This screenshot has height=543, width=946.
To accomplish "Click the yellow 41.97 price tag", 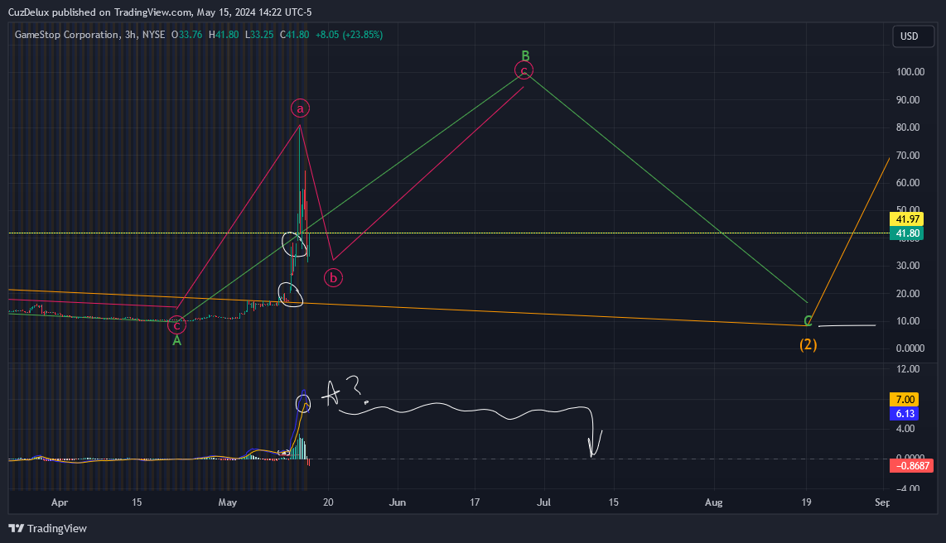I will point(907,219).
